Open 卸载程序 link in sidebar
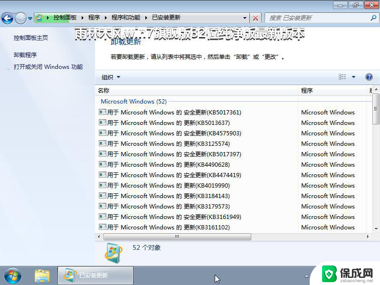This screenshot has height=285, width=380. [25, 55]
